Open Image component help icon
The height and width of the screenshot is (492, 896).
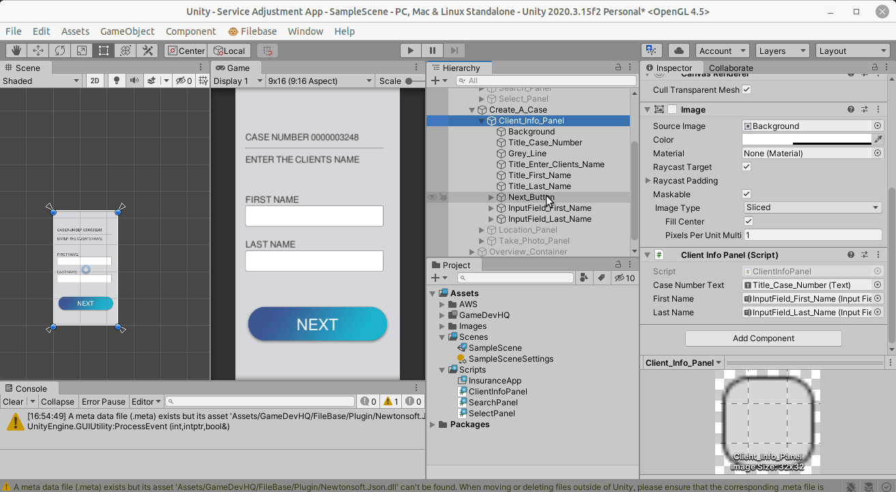pyautogui.click(x=851, y=109)
